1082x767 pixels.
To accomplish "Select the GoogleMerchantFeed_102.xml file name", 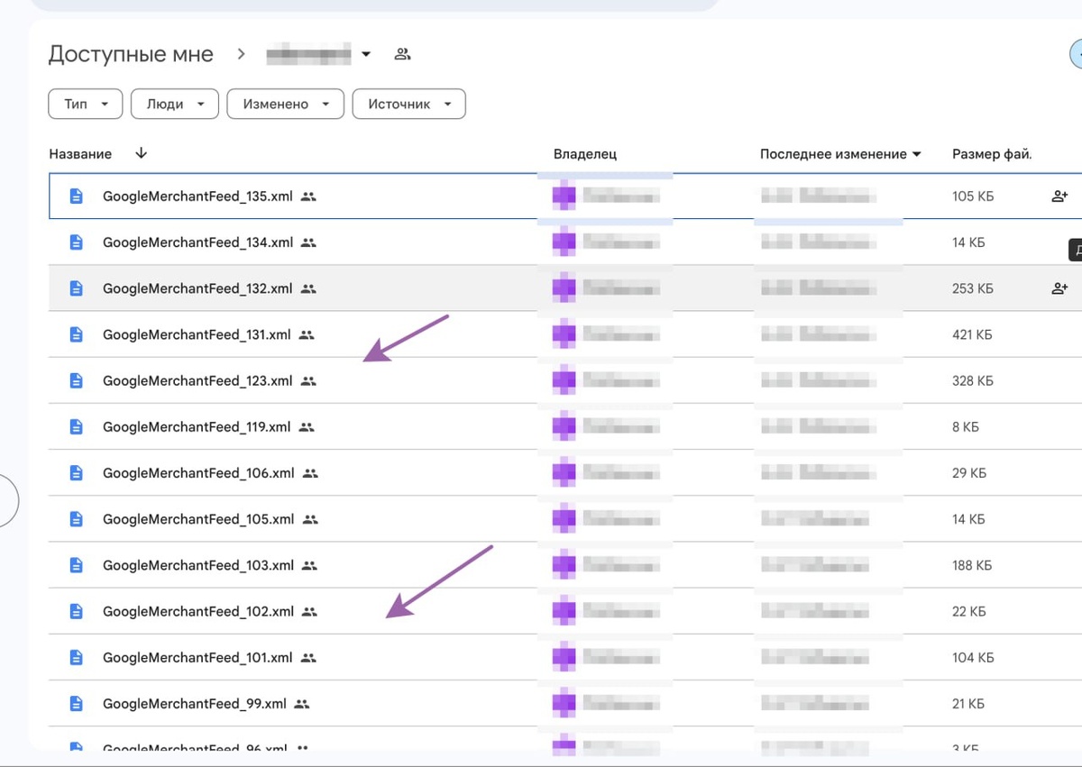I will 198,611.
